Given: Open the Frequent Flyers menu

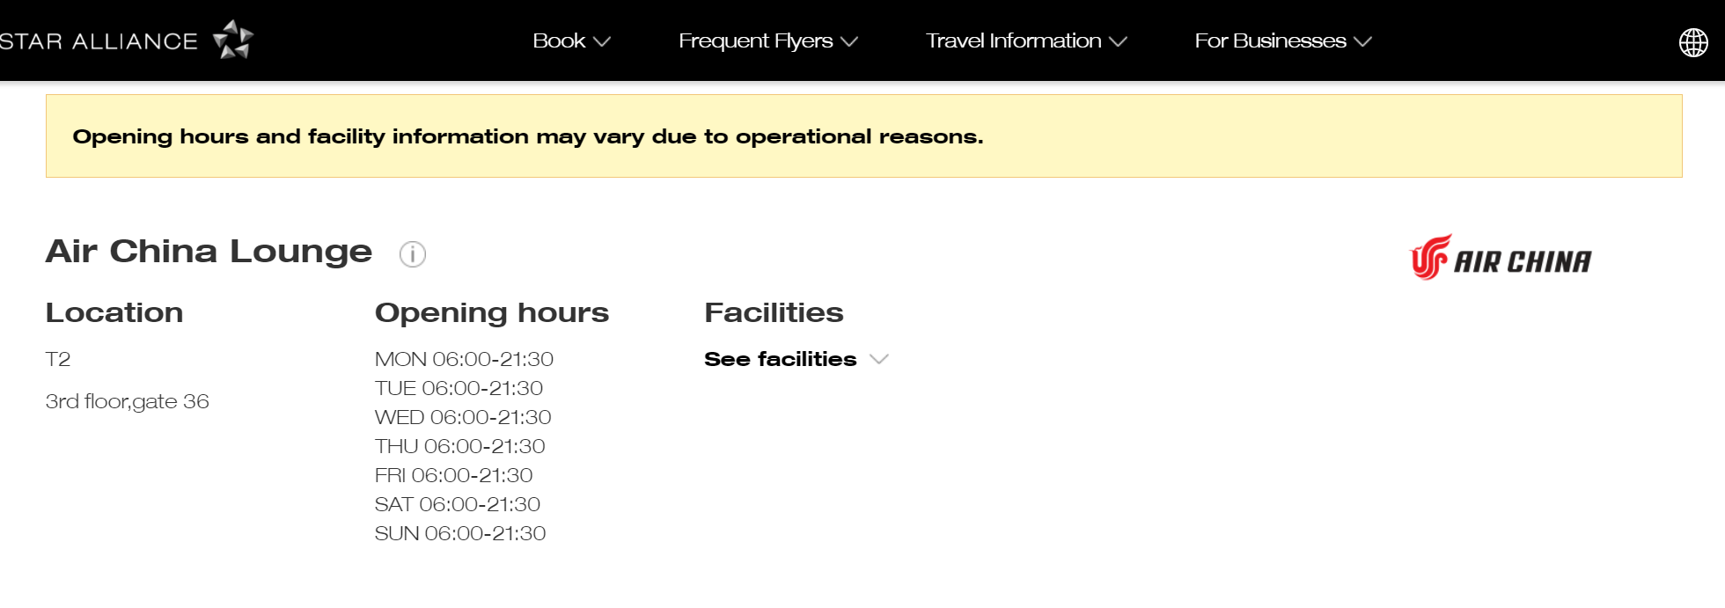Looking at the screenshot, I should point(755,41).
